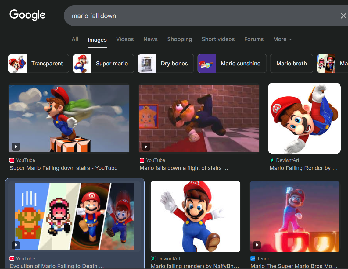Select the Images tab
The image size is (348, 269).
pyautogui.click(x=97, y=40)
